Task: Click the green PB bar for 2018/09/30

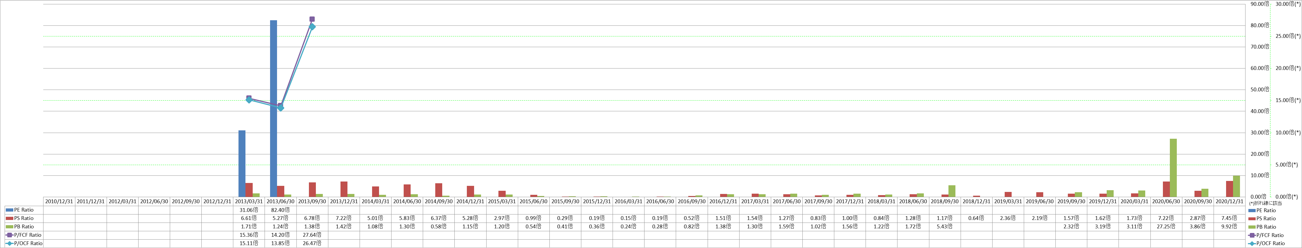Action: tap(952, 191)
